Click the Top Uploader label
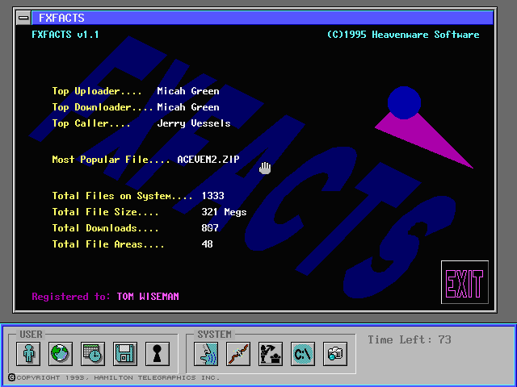This screenshot has width=517, height=387. (x=97, y=91)
